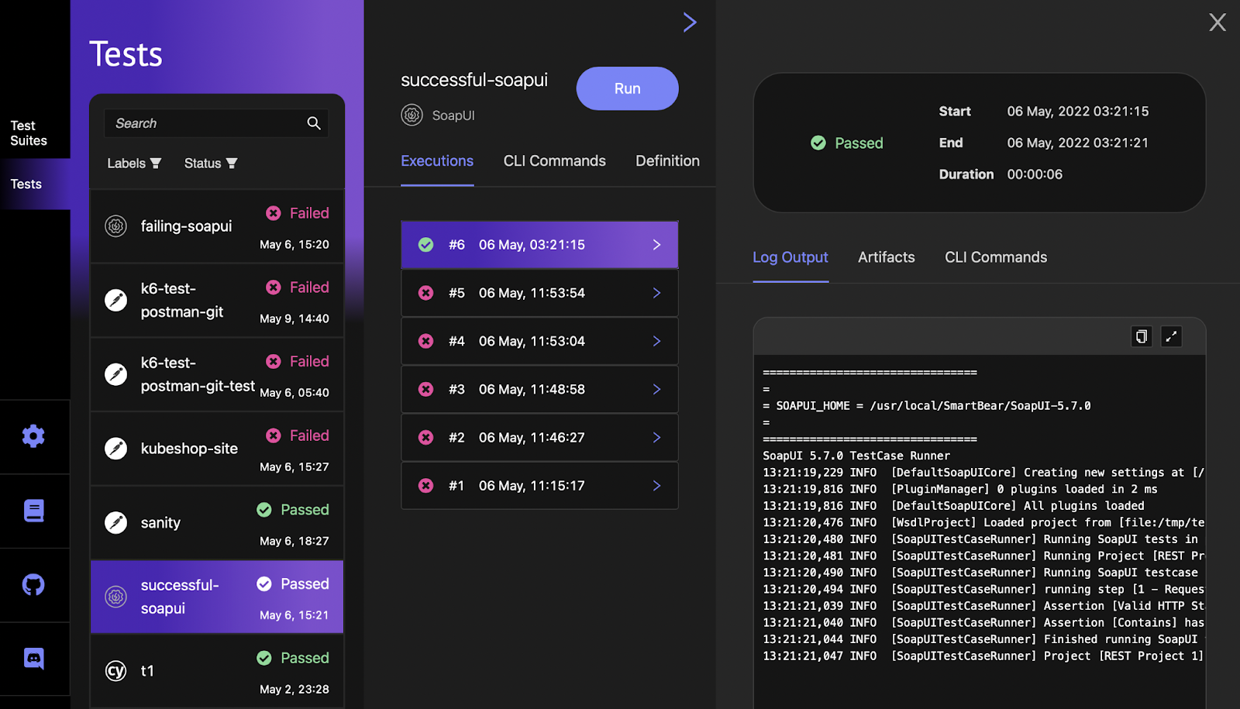
Task: Click the passed check icon on execution #6
Action: (x=426, y=245)
